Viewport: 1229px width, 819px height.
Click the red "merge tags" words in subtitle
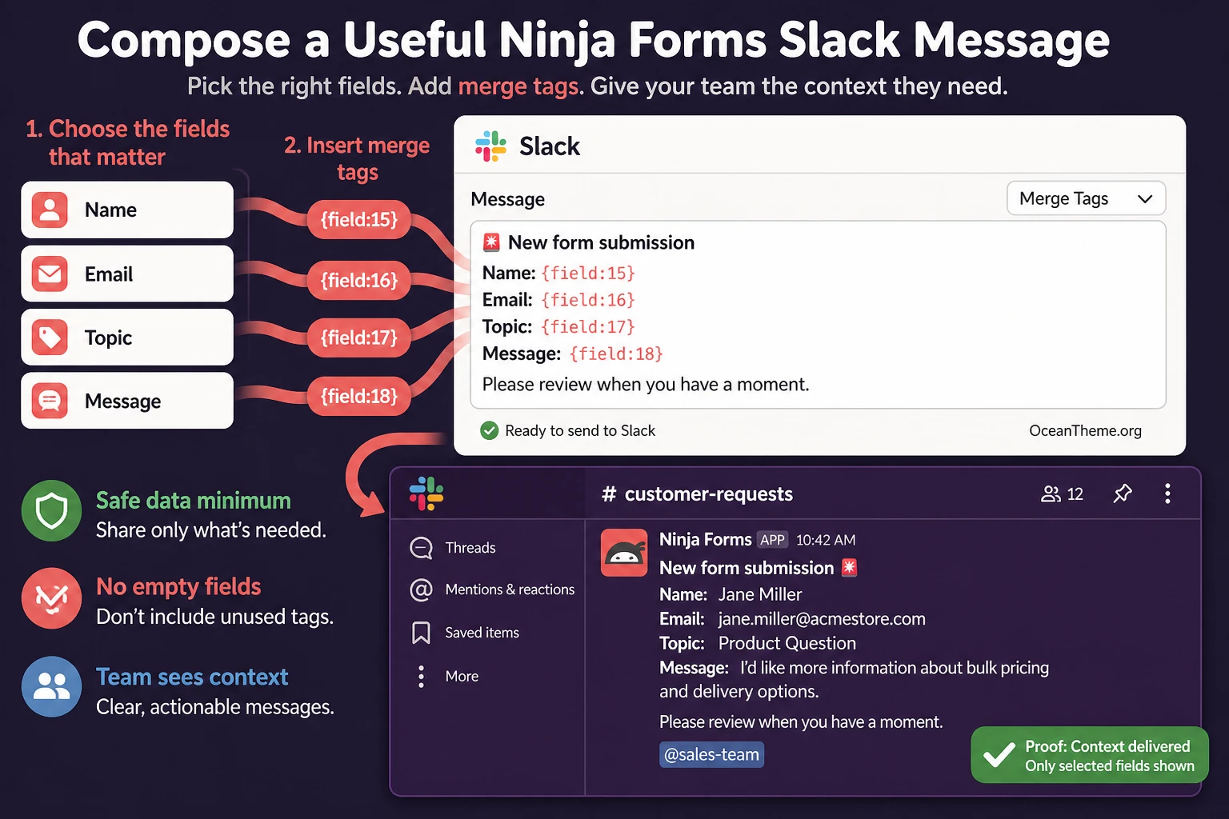[518, 86]
